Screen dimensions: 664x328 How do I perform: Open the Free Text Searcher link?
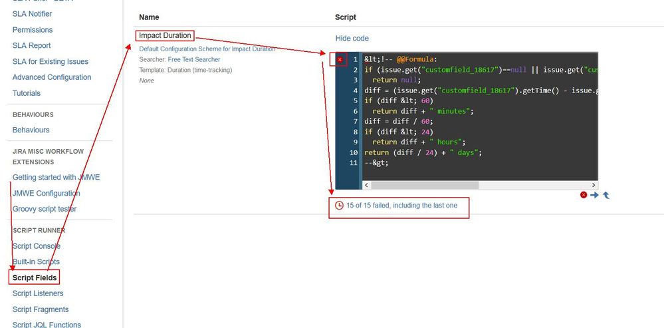click(194, 59)
